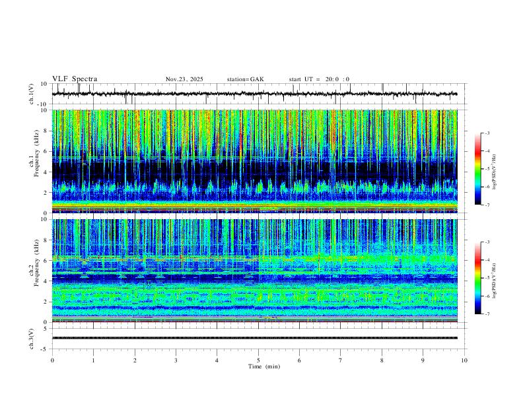Click time axis tick label "7"
The height and width of the screenshot is (404, 523).
(x=341, y=360)
